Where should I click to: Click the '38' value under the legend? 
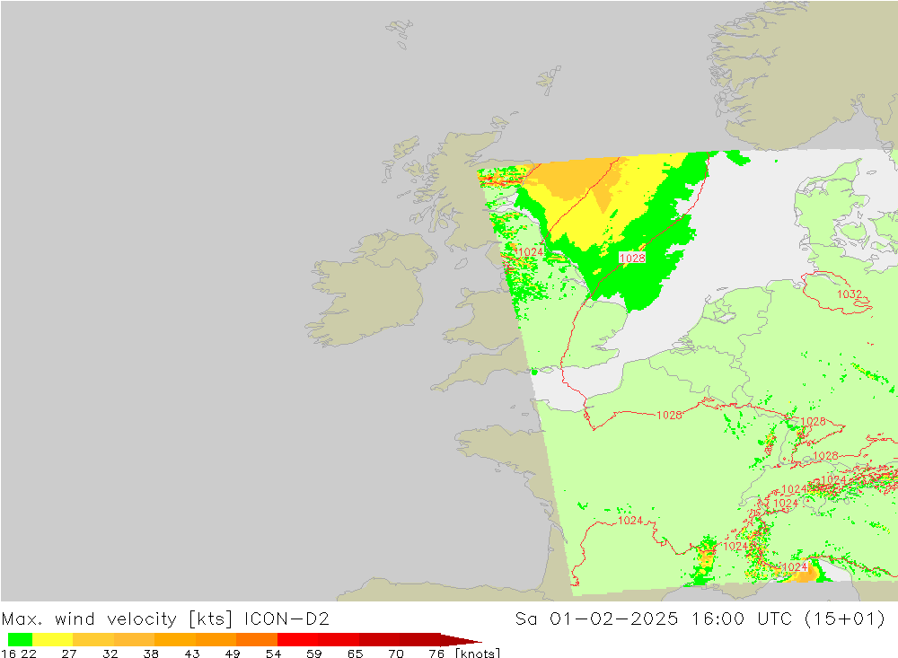(x=151, y=654)
